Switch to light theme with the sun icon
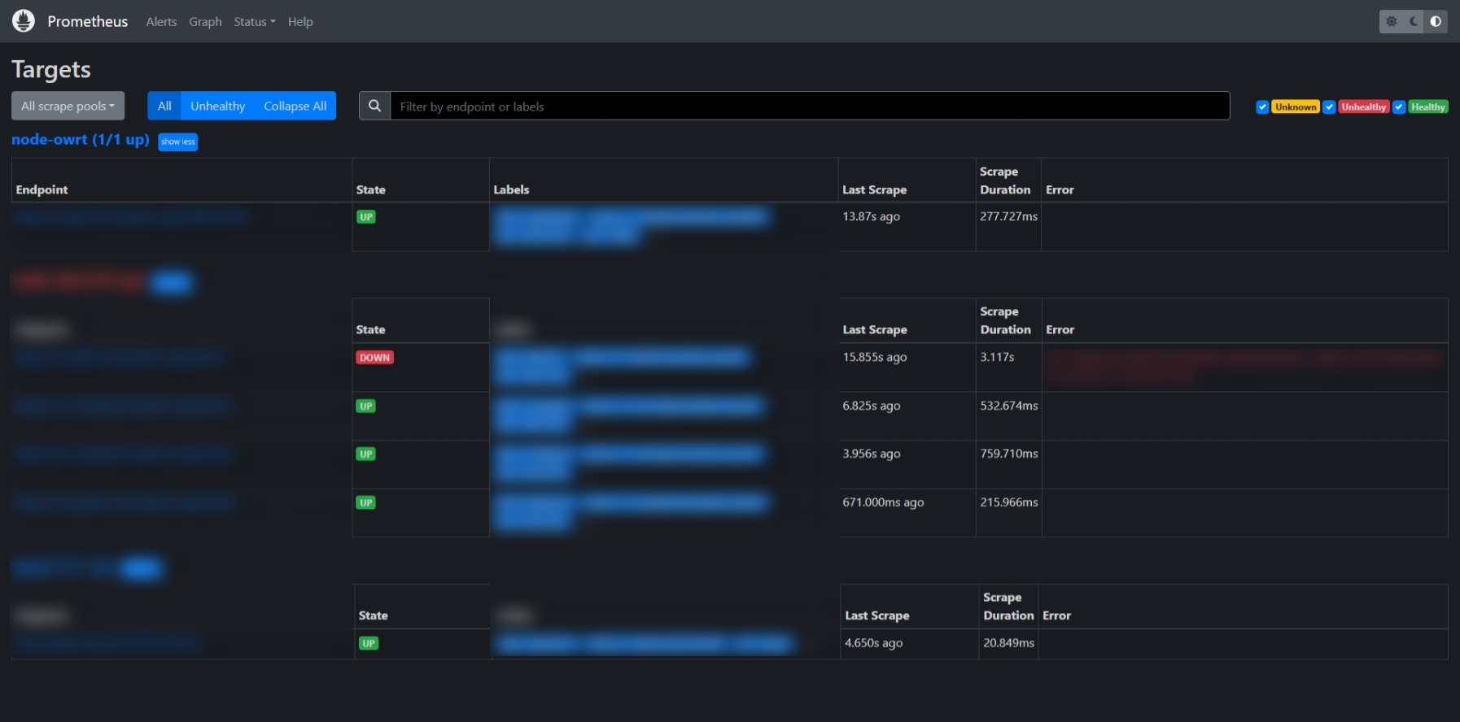 point(1392,22)
